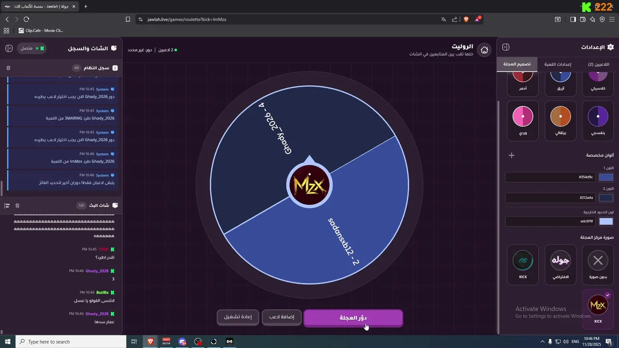Click the apps grid icon in bookmarks bar

[x=6, y=30]
